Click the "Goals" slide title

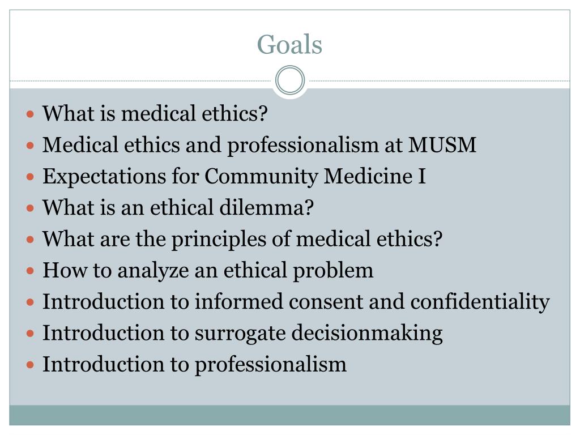289,44
